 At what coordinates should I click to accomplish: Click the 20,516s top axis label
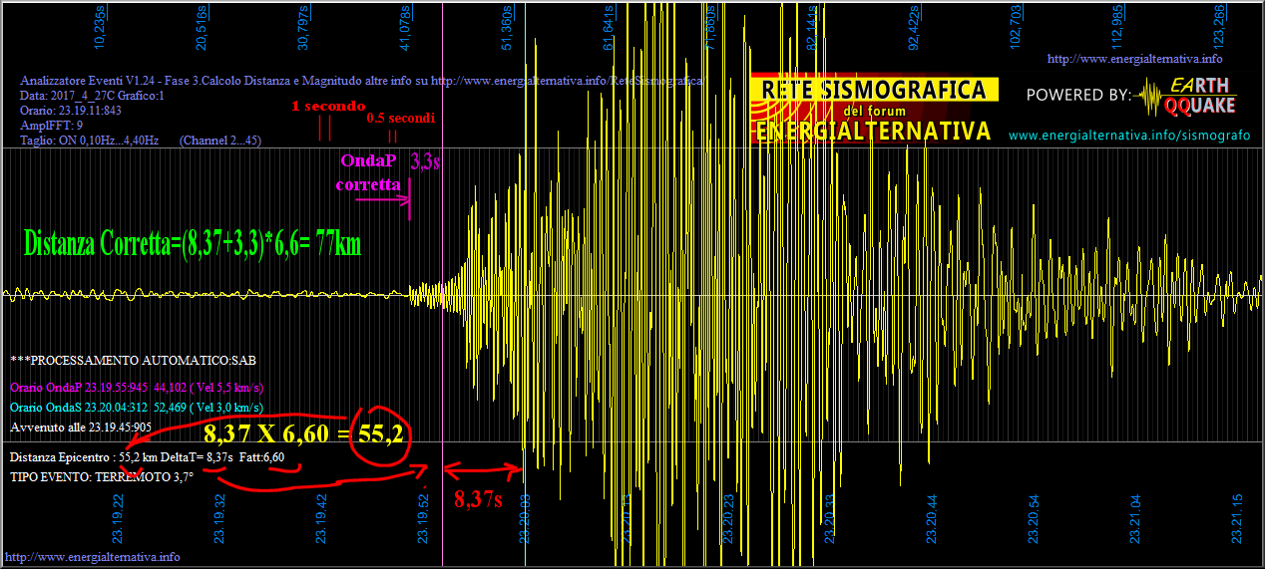pyautogui.click(x=202, y=27)
